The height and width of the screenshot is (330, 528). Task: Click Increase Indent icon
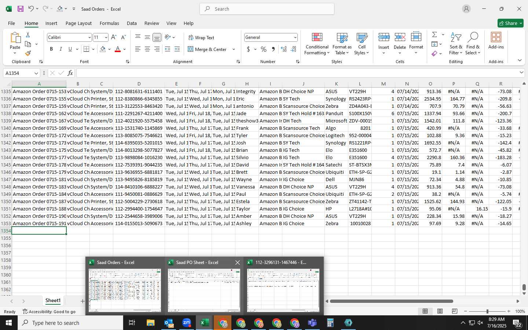coord(177,49)
